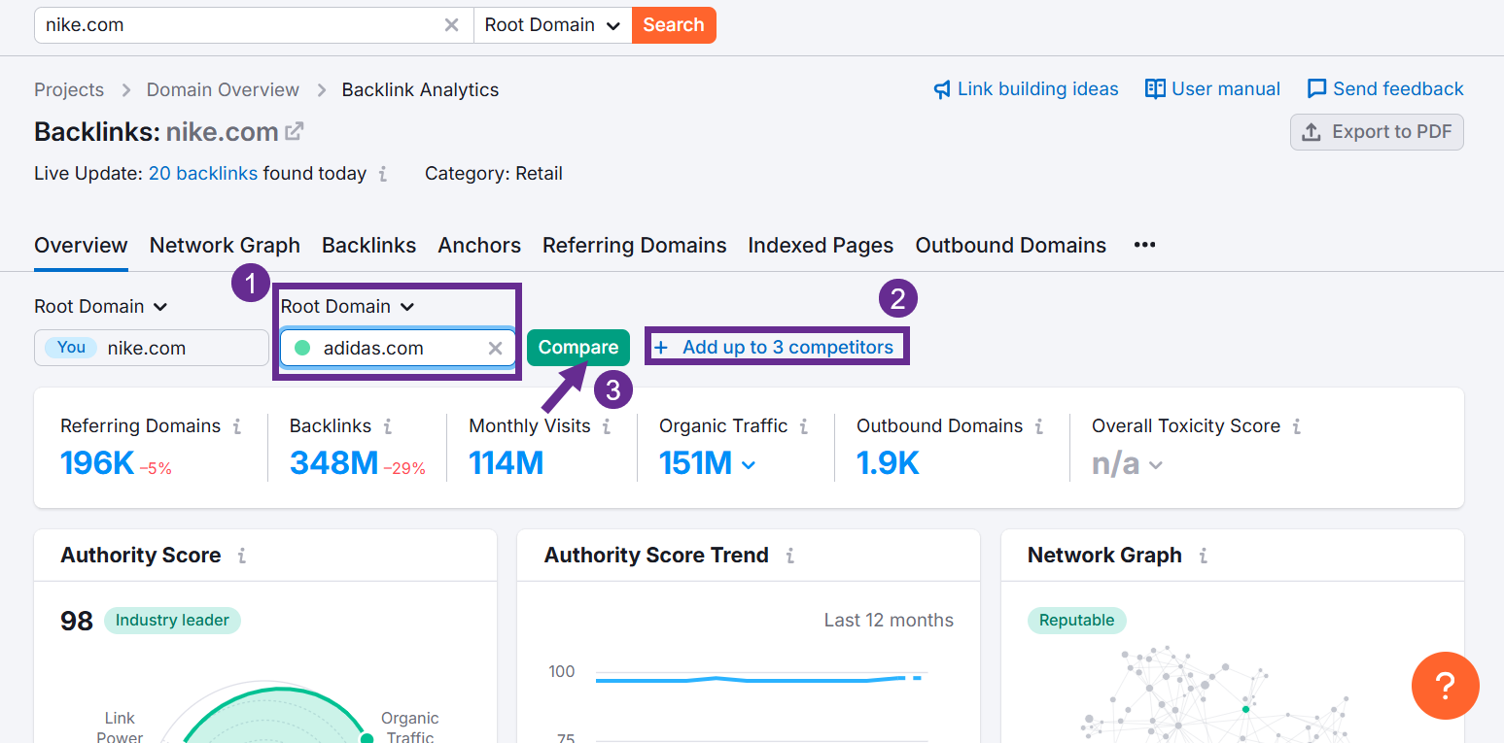Open the orange help question mark button
The width and height of the screenshot is (1504, 743).
pos(1445,686)
